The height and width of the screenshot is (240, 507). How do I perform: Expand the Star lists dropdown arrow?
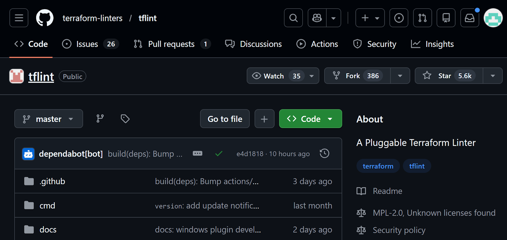click(493, 76)
